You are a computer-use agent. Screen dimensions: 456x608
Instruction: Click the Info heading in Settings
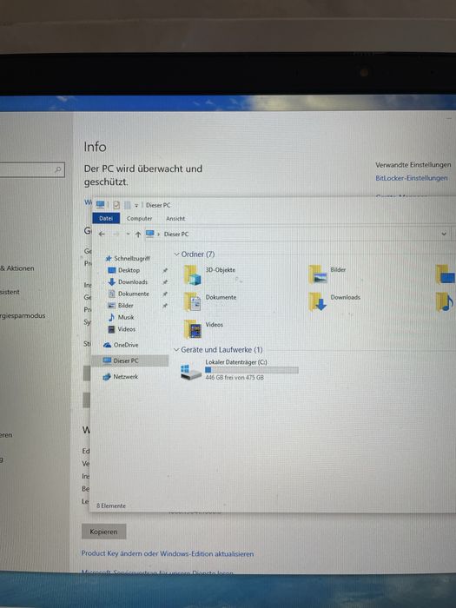pyautogui.click(x=95, y=147)
